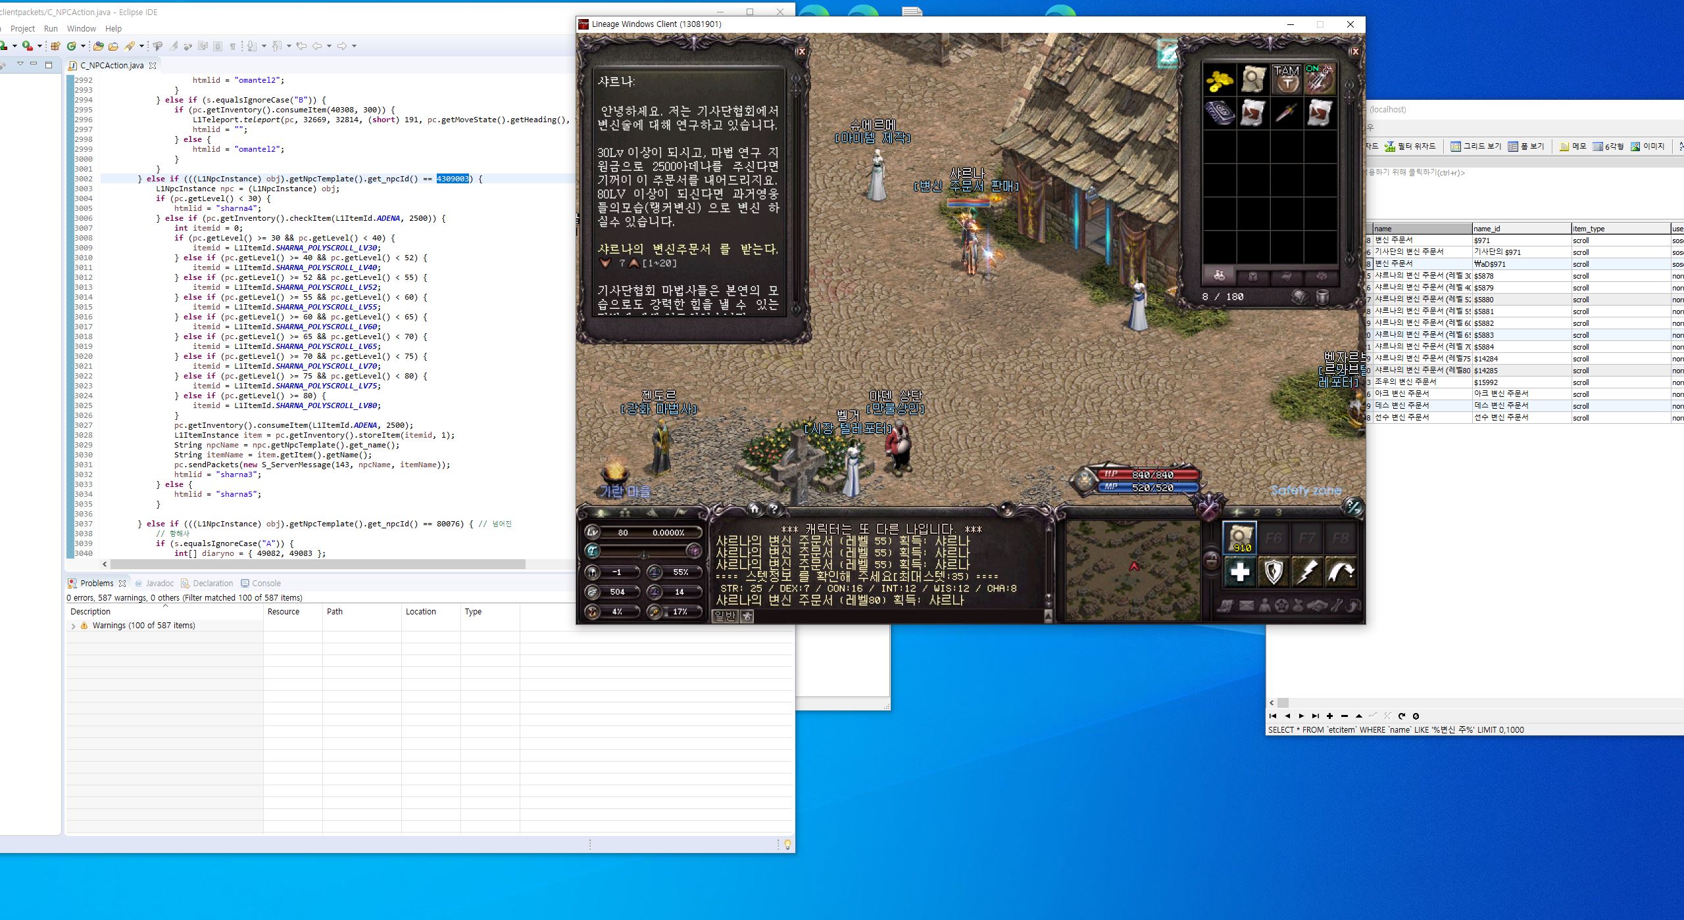Click the home icon above chat
1684x920 pixels.
point(755,509)
